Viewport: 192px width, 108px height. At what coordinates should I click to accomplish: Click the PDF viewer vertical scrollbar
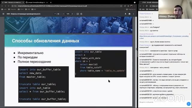pyautogui.click(x=136, y=49)
